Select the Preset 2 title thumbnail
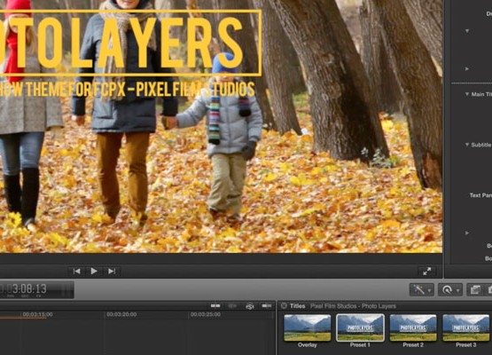492x355 pixels. tap(413, 328)
